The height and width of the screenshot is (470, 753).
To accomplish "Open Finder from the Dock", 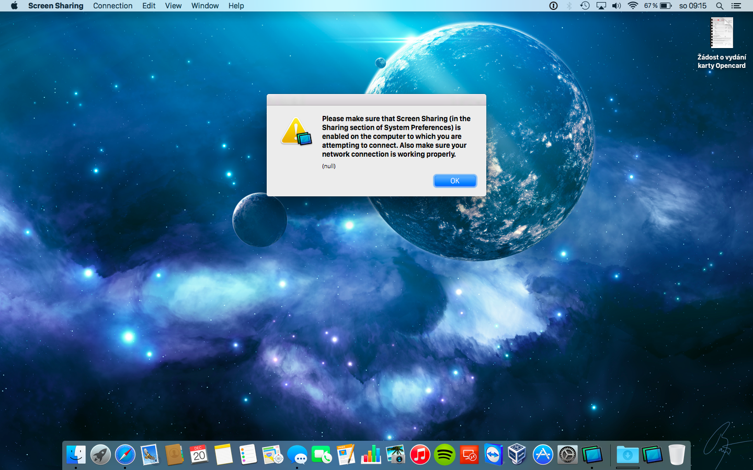I will click(x=76, y=455).
